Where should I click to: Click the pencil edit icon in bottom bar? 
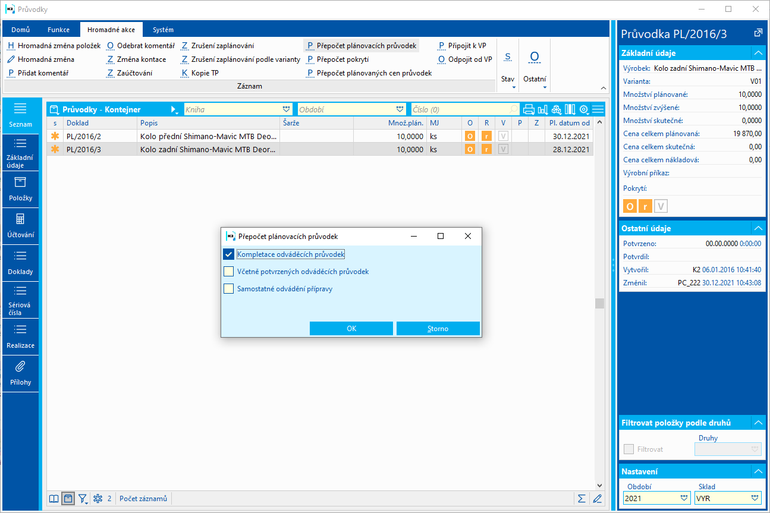(x=598, y=498)
